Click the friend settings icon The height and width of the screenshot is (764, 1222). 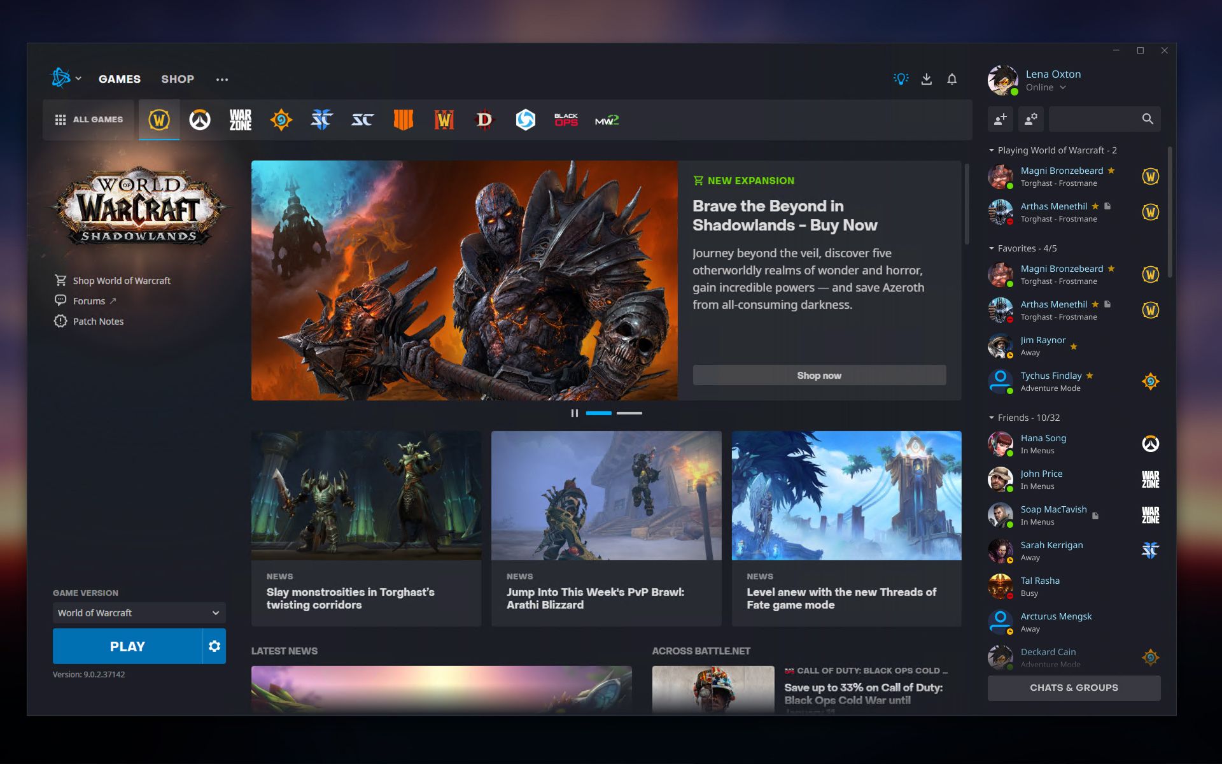click(1031, 119)
